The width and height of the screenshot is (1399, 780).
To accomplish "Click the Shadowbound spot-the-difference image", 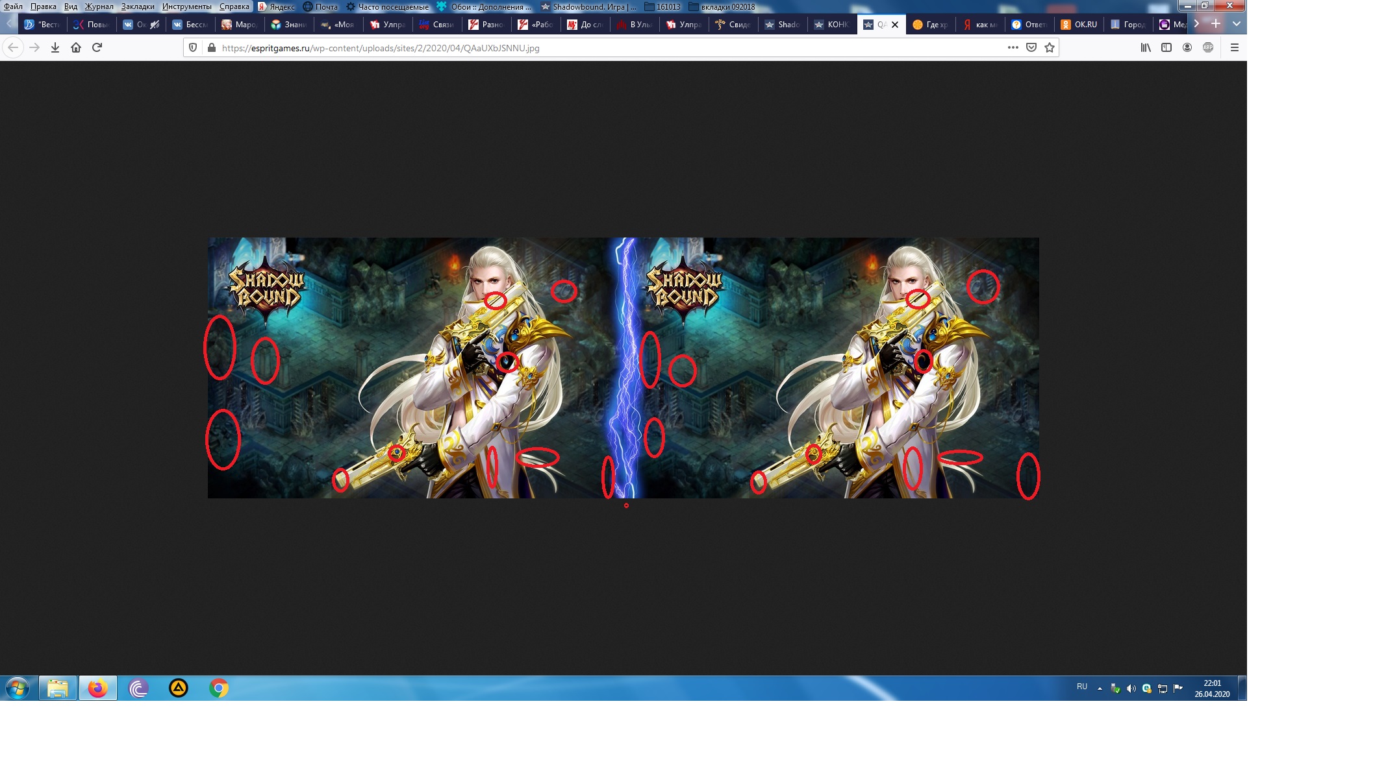I will [624, 368].
